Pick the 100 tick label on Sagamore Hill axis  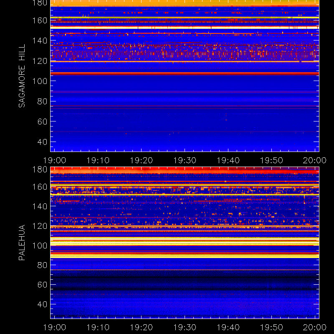40,81
